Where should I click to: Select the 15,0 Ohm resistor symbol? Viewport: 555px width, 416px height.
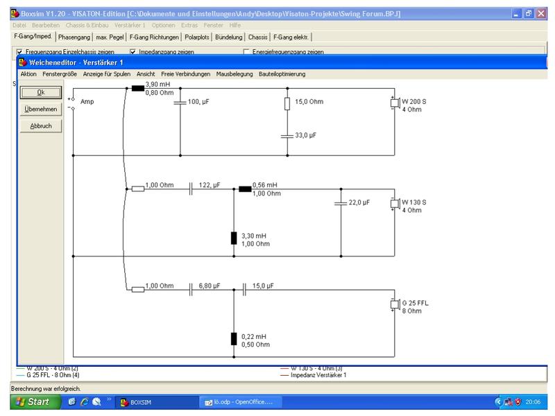(287, 103)
